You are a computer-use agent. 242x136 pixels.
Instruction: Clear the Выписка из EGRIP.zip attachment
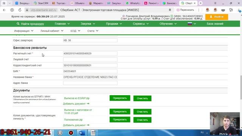pyautogui.click(x=142, y=98)
